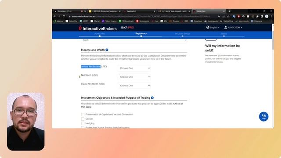Click the lock icon beside the URL

pyautogui.click(x=69, y=17)
